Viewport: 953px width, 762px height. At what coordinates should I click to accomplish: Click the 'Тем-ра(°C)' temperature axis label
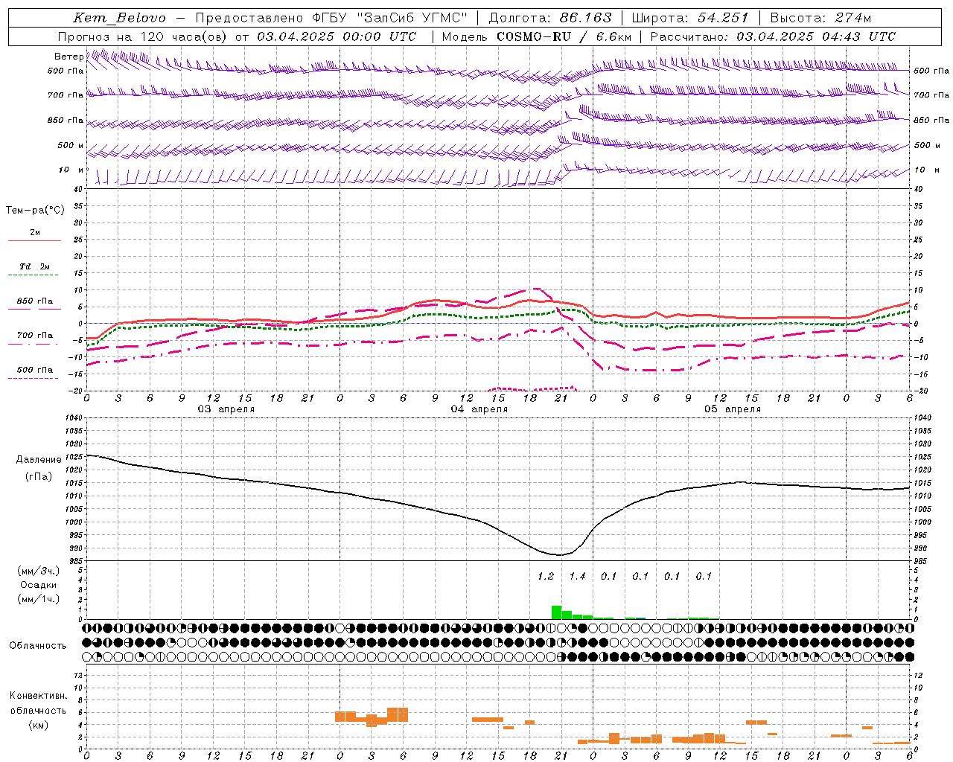point(35,211)
